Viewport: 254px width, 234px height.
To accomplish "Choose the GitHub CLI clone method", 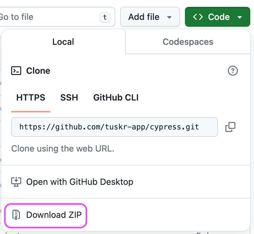I will 116,98.
